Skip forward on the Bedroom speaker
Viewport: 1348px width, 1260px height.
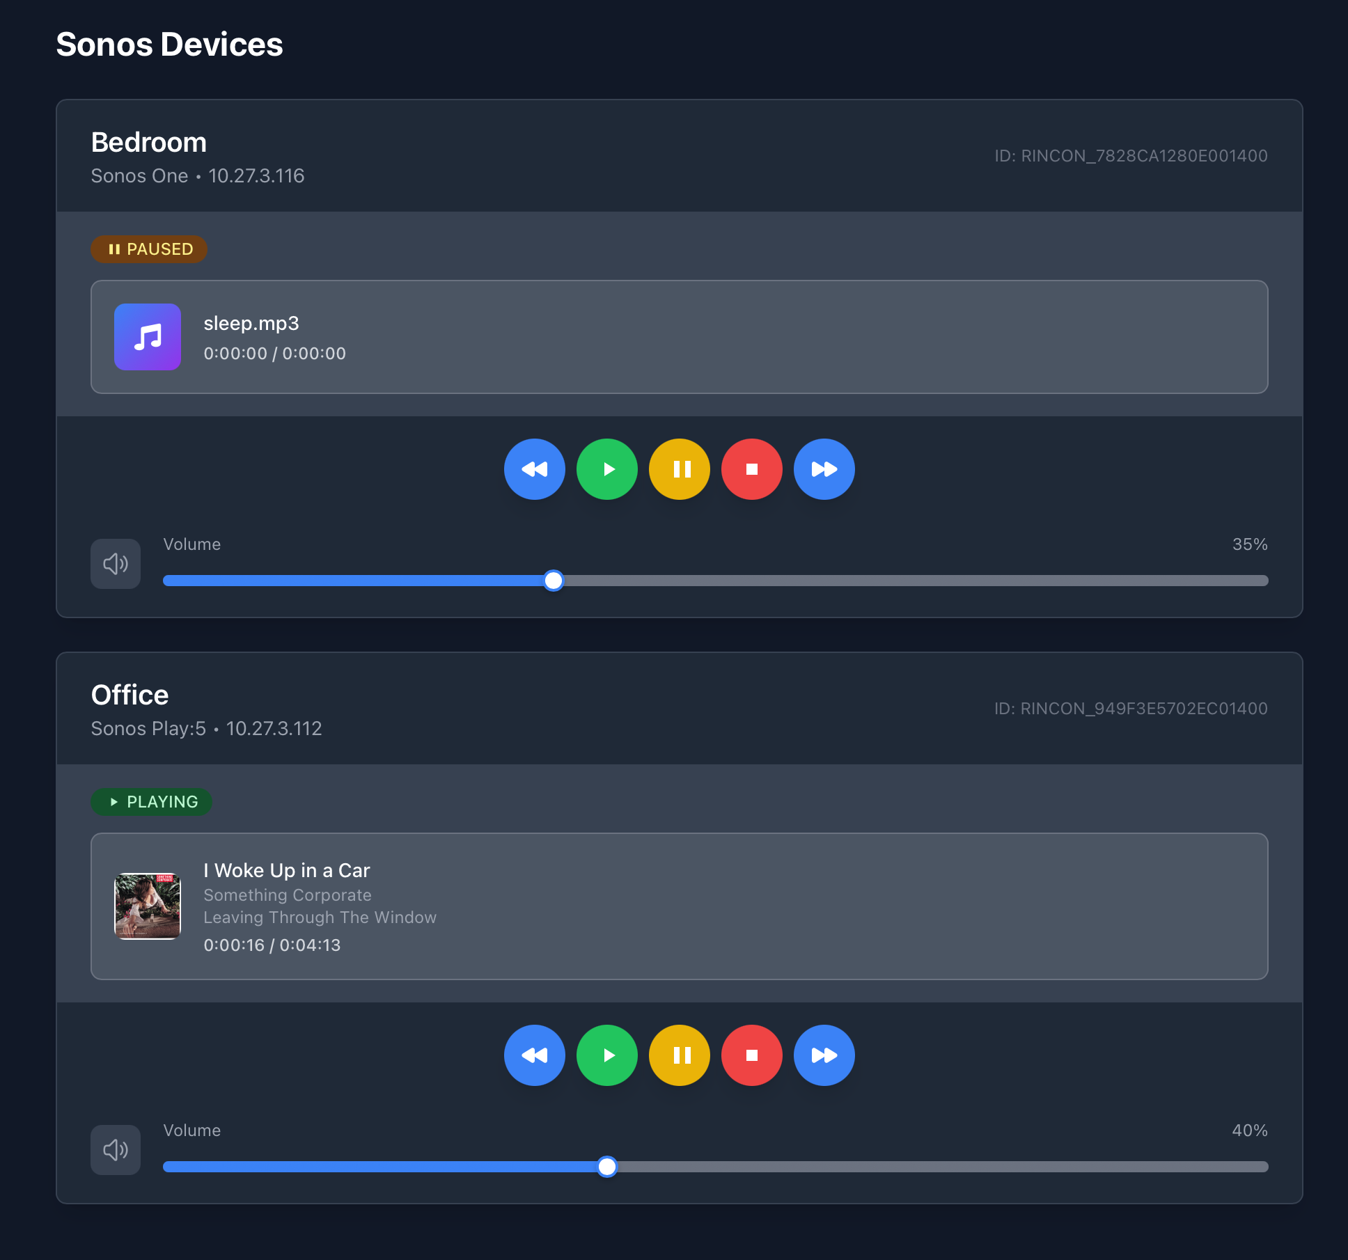coord(824,469)
